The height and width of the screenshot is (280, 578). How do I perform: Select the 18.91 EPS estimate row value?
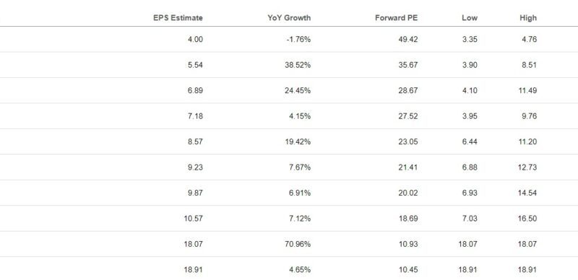click(193, 270)
